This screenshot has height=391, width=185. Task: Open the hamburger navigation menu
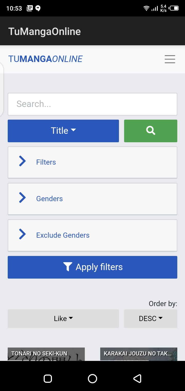coord(170,59)
